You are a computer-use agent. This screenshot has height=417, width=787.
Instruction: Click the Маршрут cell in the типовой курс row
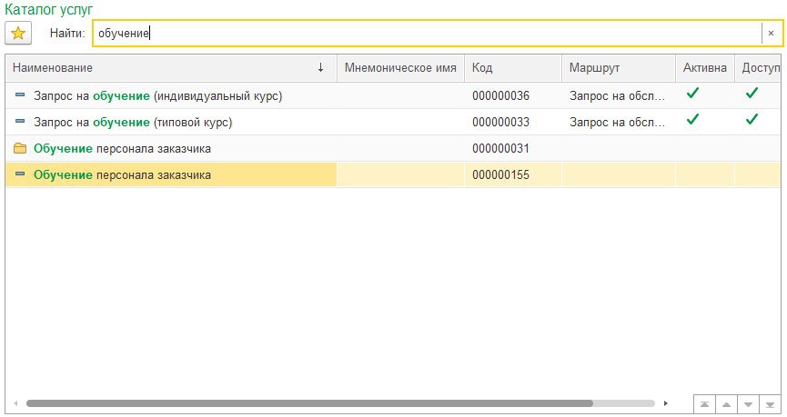[618, 123]
